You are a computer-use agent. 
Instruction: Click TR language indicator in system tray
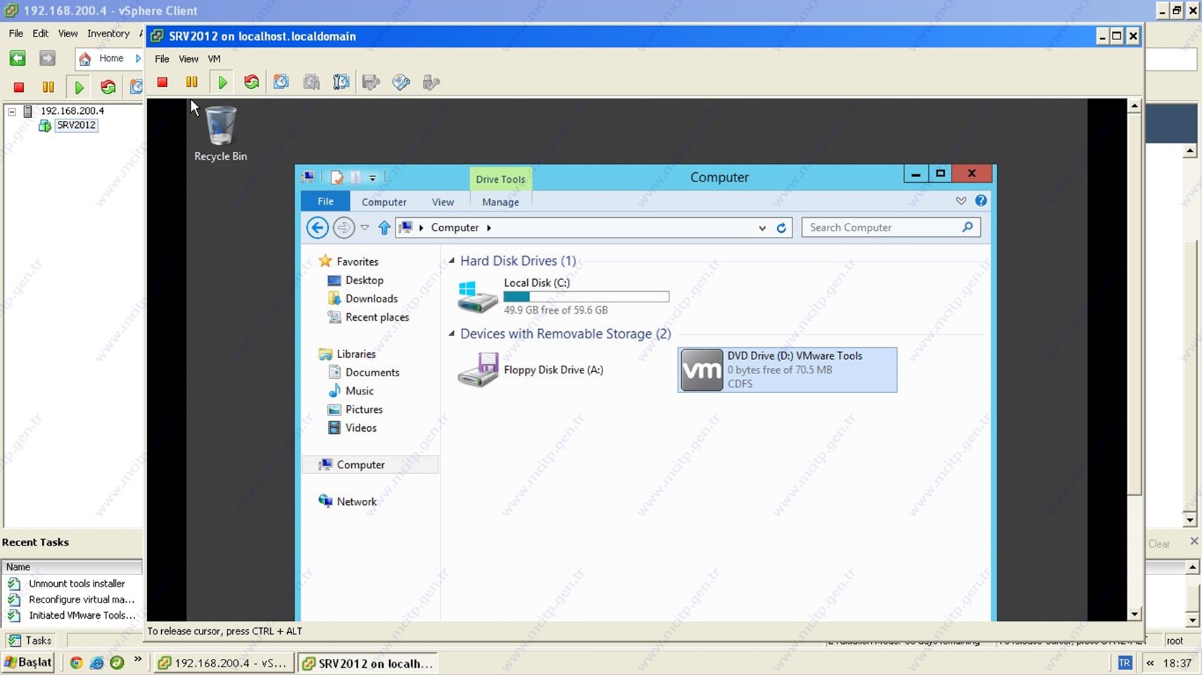[1125, 663]
